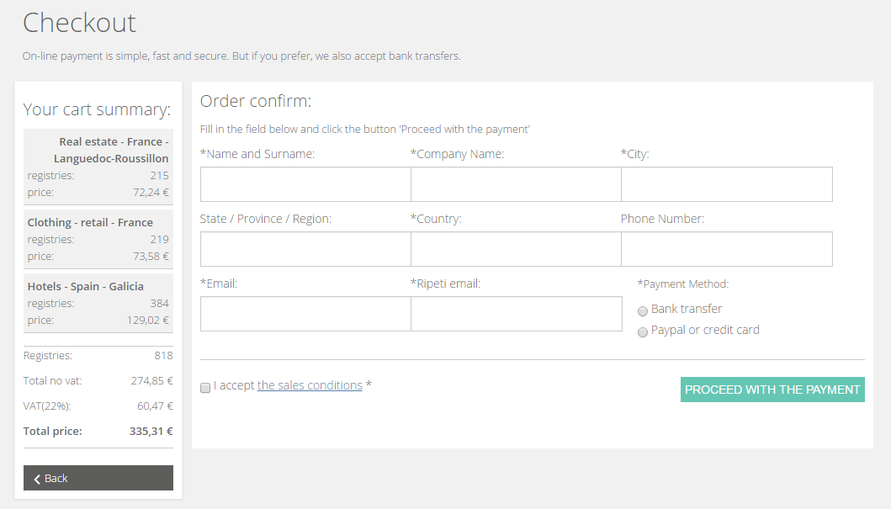Tick the accept sales conditions checkbox

(x=205, y=388)
